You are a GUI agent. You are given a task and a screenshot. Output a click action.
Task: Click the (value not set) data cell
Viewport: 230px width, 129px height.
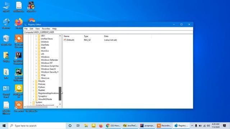110,40
